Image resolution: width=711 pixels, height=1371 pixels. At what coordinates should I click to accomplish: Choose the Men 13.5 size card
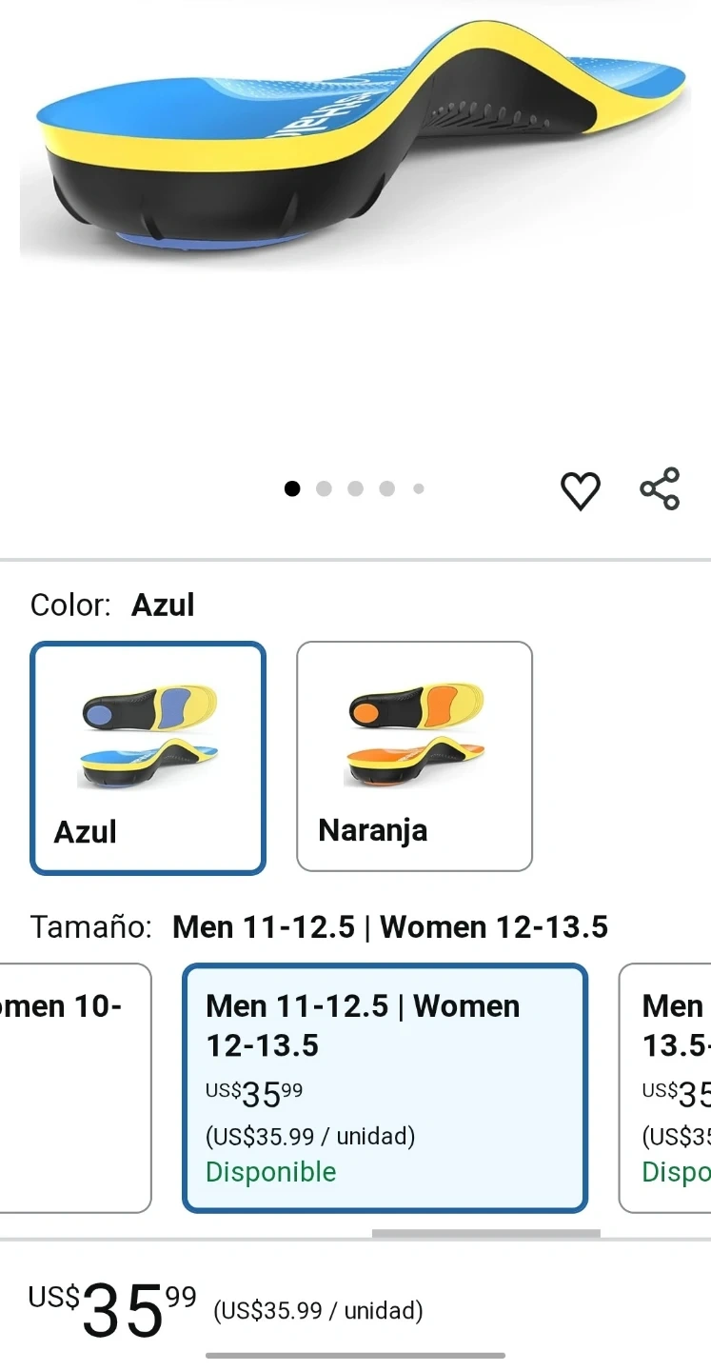click(665, 1088)
